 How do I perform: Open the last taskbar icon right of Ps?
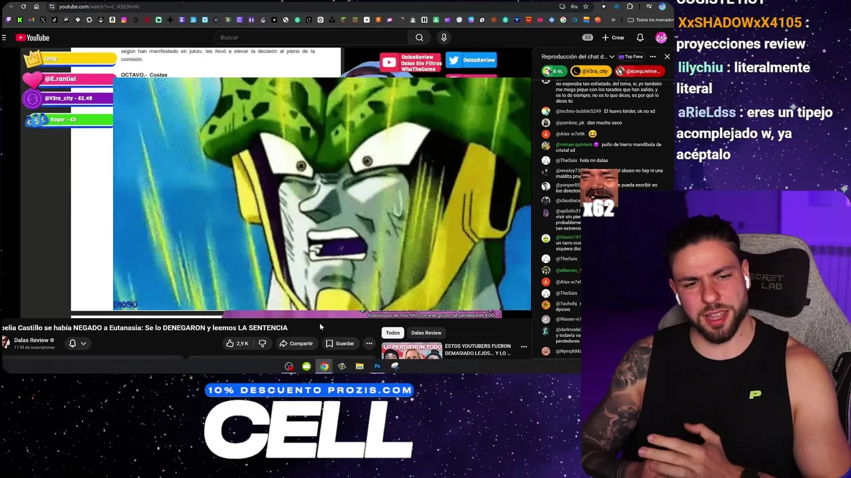[x=395, y=366]
